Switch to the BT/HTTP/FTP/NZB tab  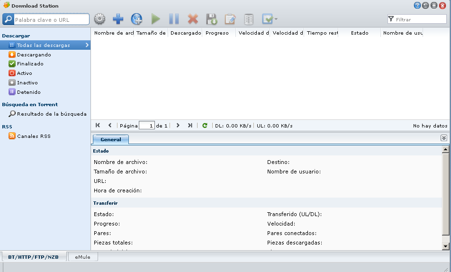pyautogui.click(x=33, y=257)
